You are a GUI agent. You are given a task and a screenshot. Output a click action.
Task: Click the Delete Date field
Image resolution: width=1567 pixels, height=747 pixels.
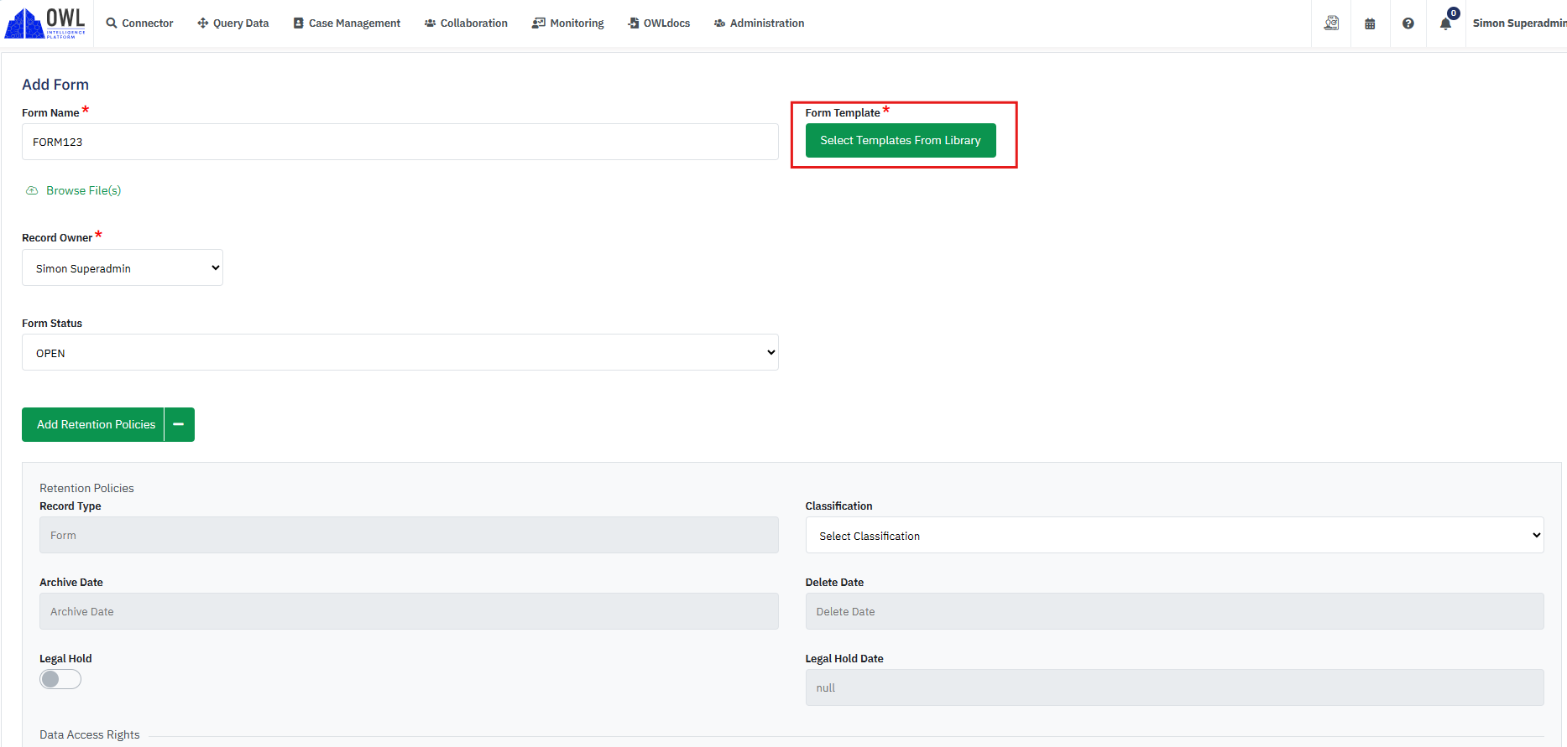click(1174, 611)
